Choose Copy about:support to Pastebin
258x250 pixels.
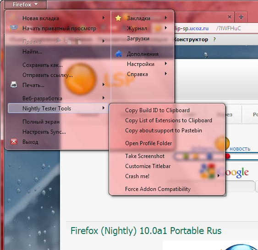click(164, 130)
